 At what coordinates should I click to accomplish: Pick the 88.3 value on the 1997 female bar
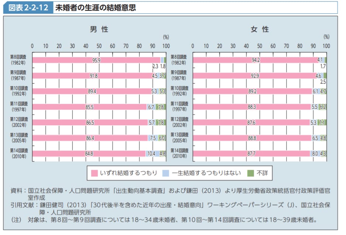[252, 107]
